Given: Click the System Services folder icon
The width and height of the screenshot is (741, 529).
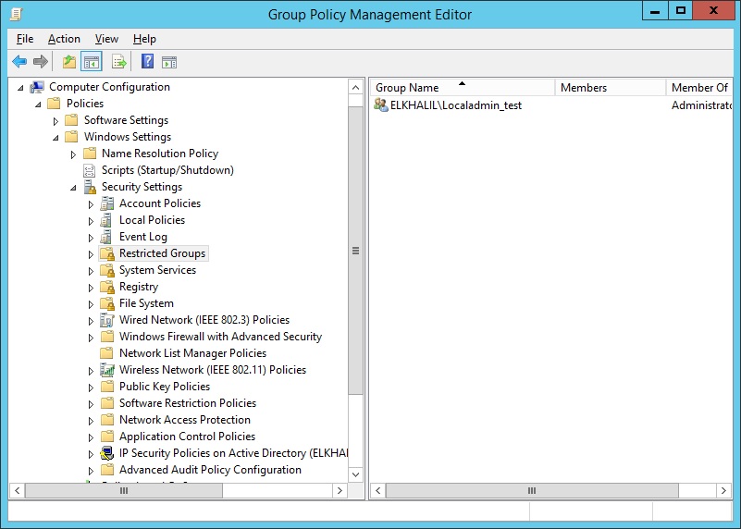Looking at the screenshot, I should point(107,270).
